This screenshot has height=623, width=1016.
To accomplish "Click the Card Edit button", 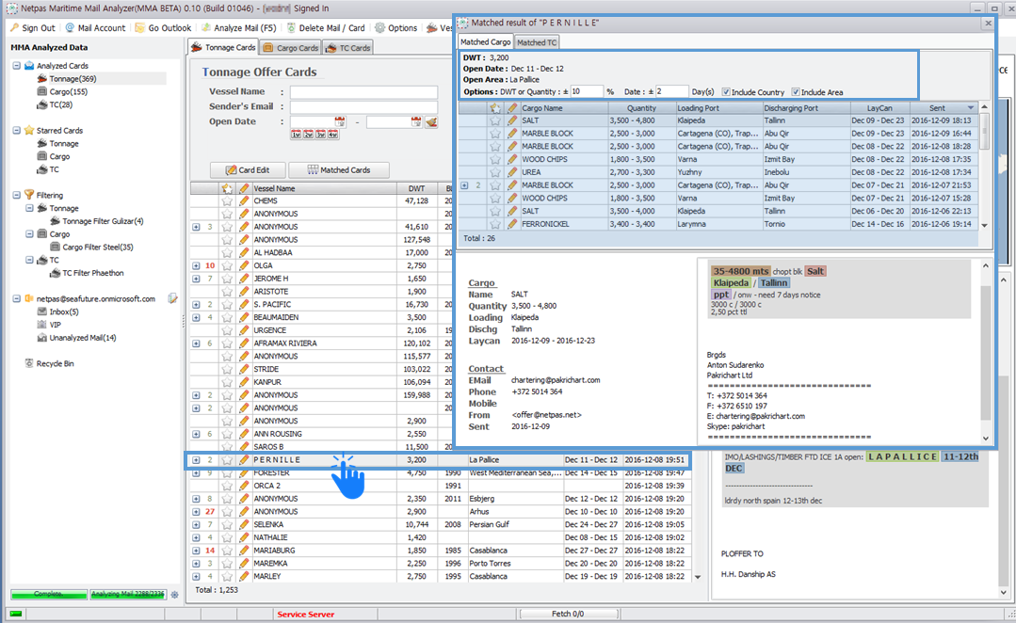I will click(248, 169).
